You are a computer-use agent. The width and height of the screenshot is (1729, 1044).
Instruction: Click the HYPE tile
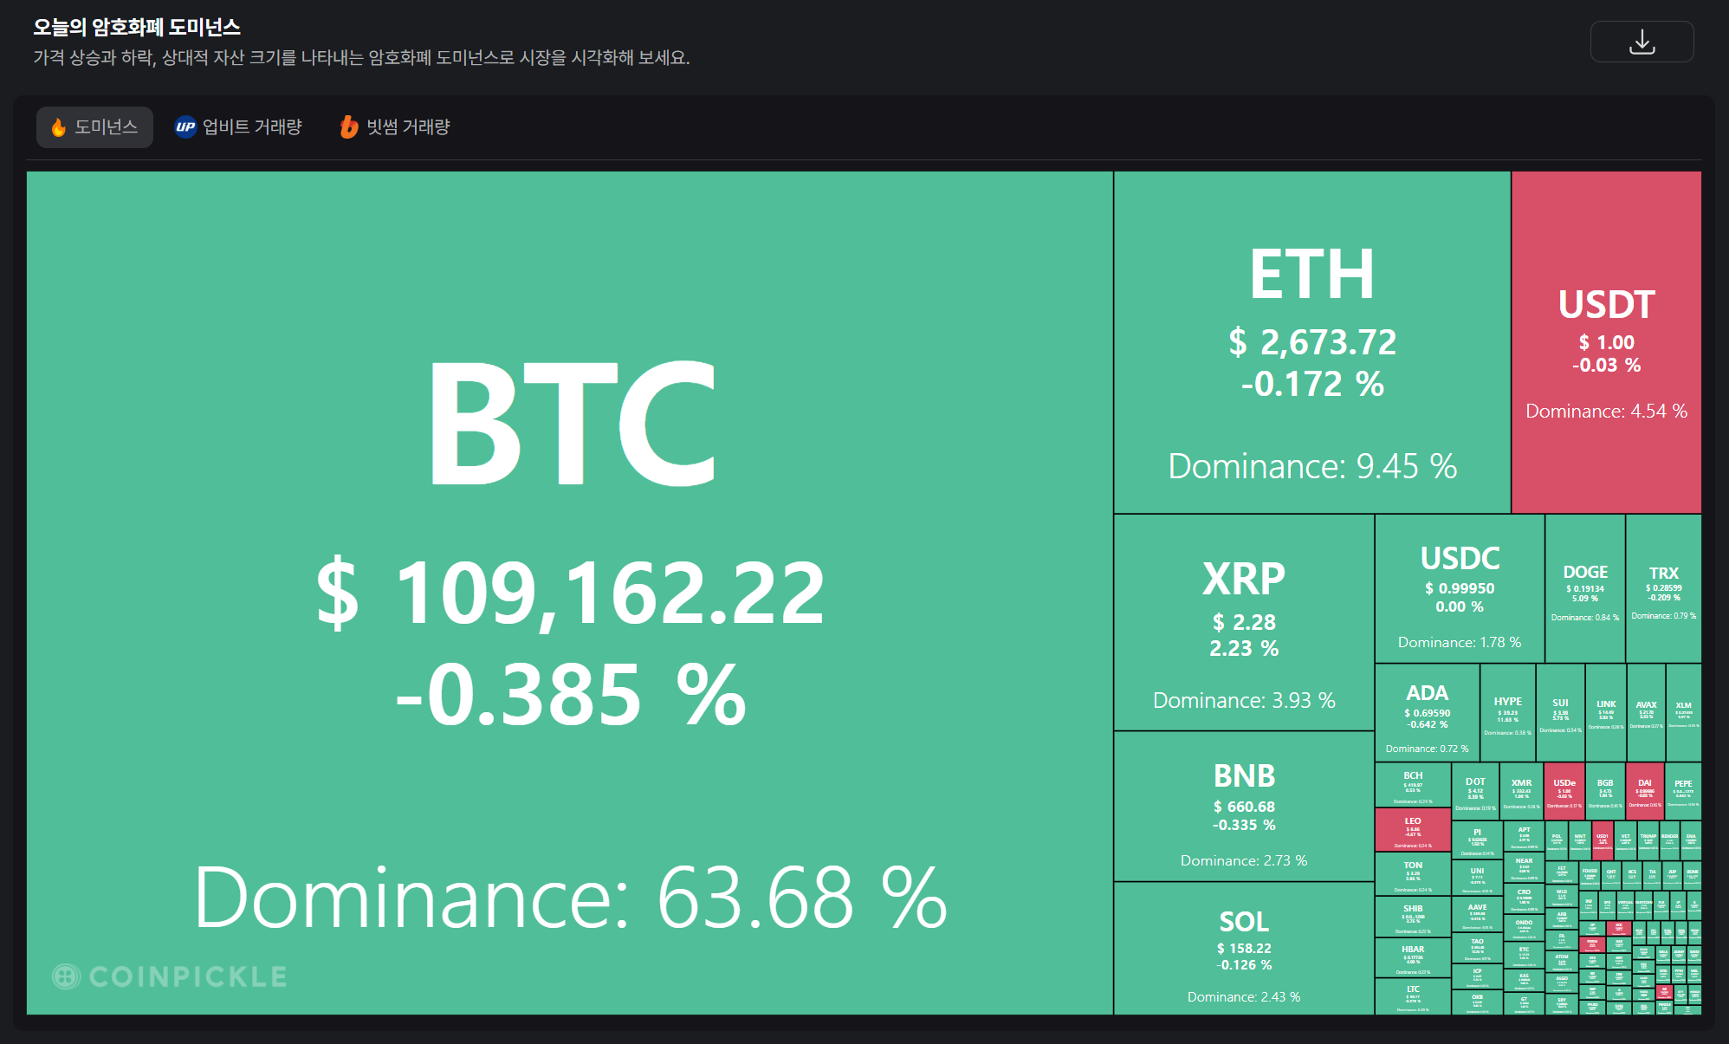(1507, 713)
